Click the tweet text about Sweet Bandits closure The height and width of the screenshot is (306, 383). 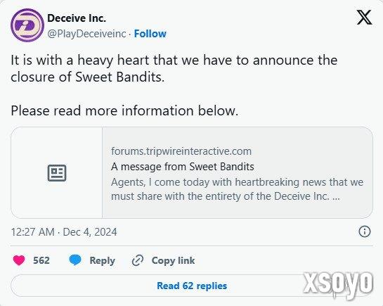pos(174,68)
